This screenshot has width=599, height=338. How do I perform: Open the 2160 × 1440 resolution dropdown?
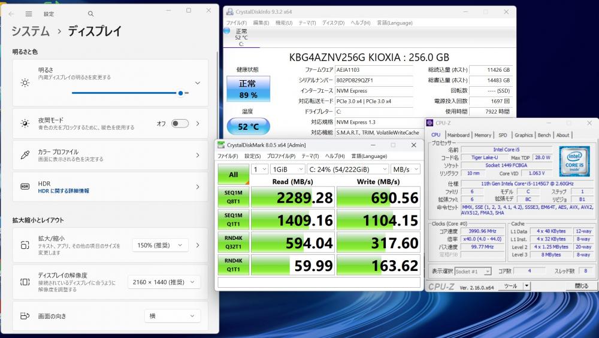click(x=164, y=282)
